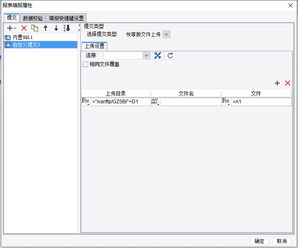Click the 文件 column header
Viewport: 298px width, 248px height.
coord(256,93)
